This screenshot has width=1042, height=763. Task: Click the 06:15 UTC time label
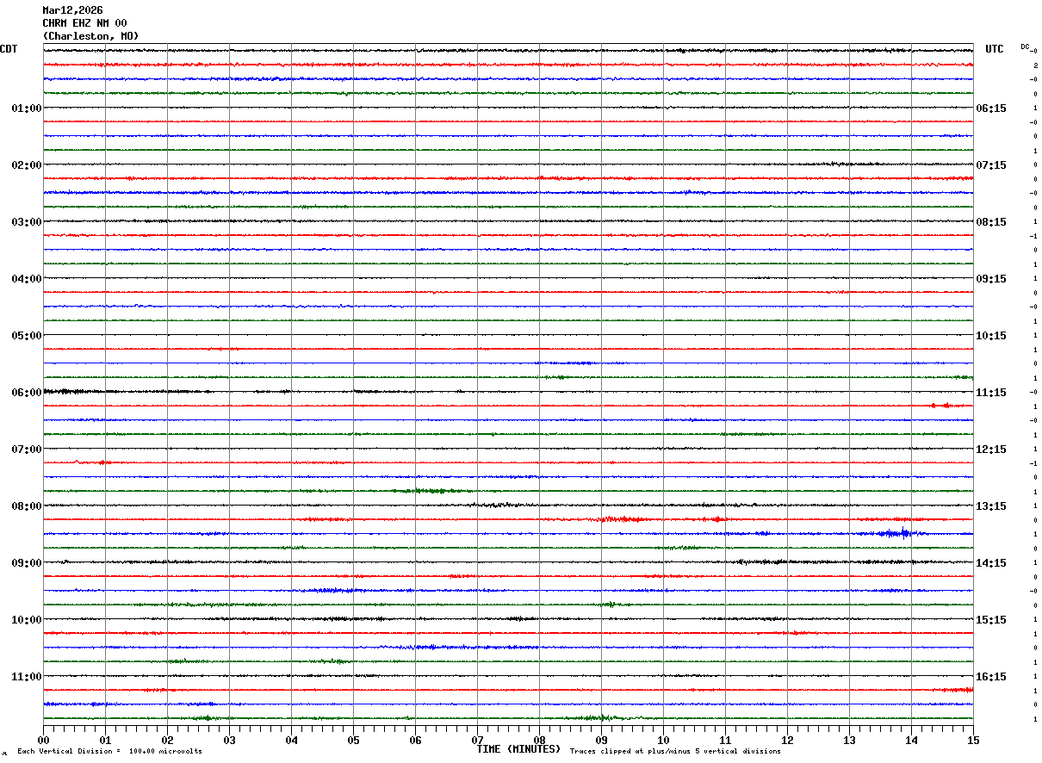[x=991, y=109]
